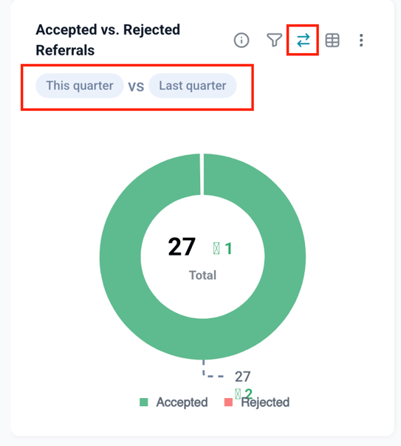Toggle the compare arrows icon

[304, 40]
